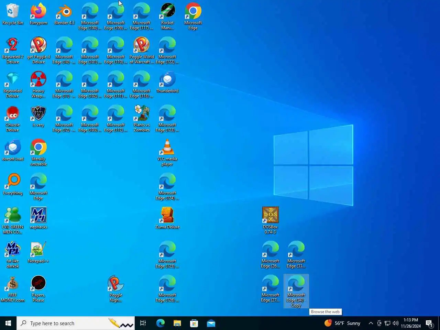Viewport: 440px width, 330px height.
Task: Open File Explorer from the taskbar
Action: pyautogui.click(x=177, y=323)
